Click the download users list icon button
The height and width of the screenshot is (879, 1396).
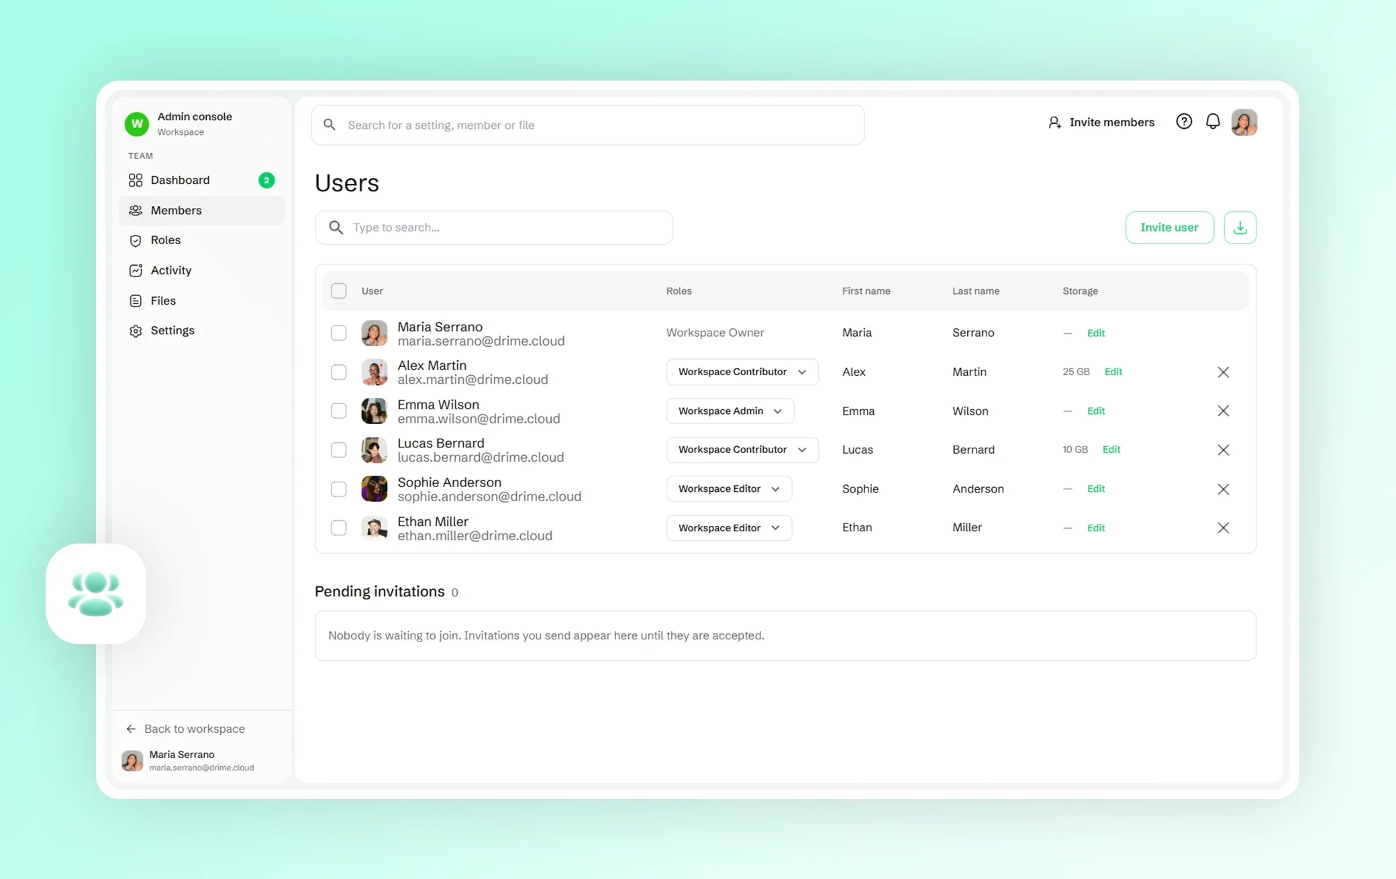1240,227
